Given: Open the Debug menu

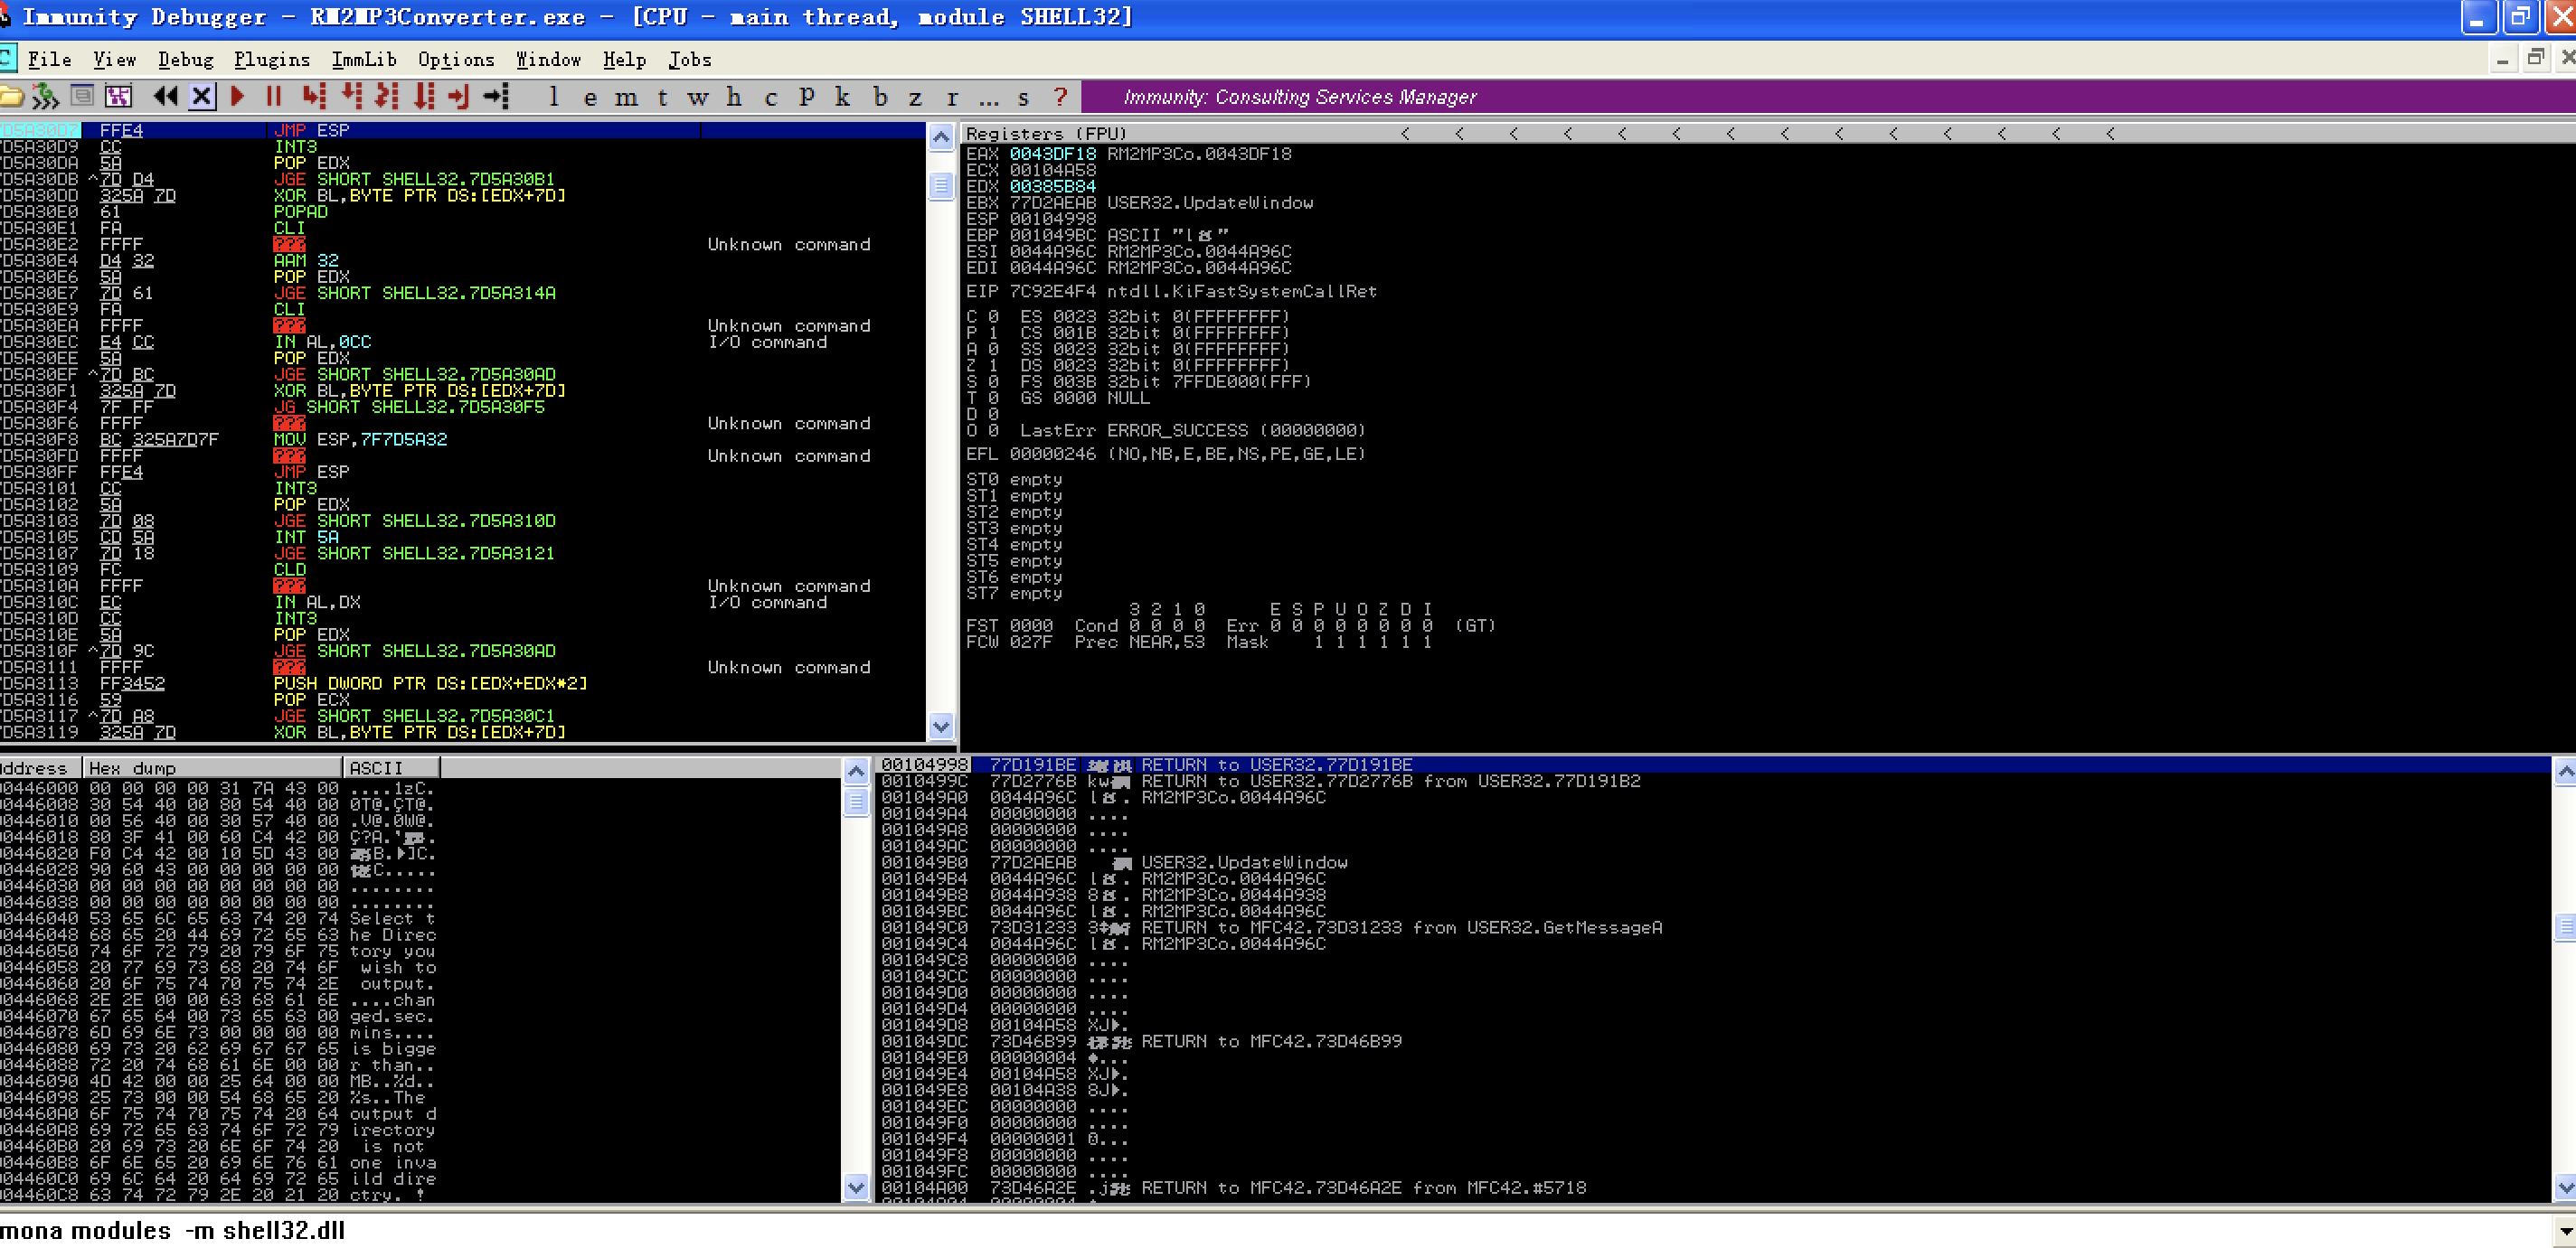Looking at the screenshot, I should pos(186,60).
